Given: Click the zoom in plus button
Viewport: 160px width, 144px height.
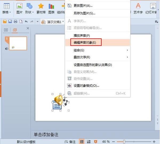Looking at the screenshot, I should [x=154, y=142].
